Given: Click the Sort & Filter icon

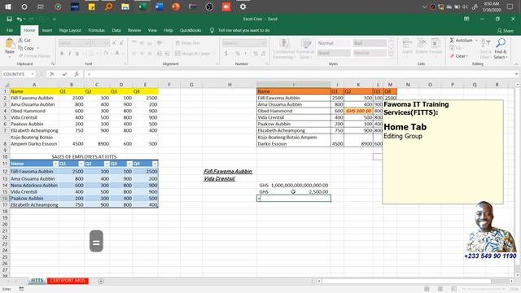Looking at the screenshot, I should tap(486, 43).
